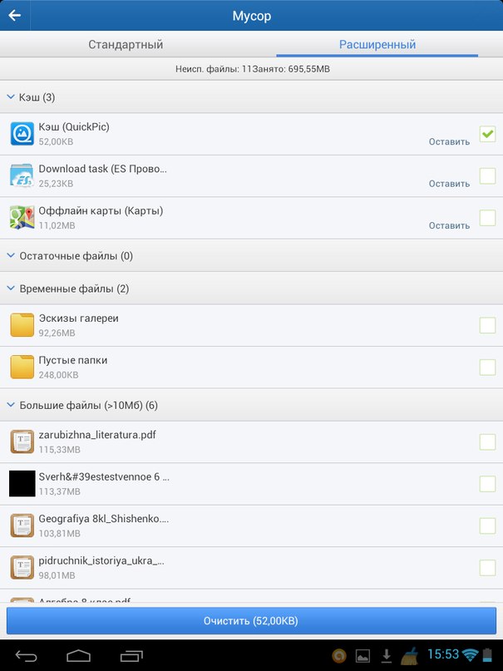Screen dimensions: 503x671
Task: Tap the broom cleaner notification icon
Action: click(x=409, y=655)
